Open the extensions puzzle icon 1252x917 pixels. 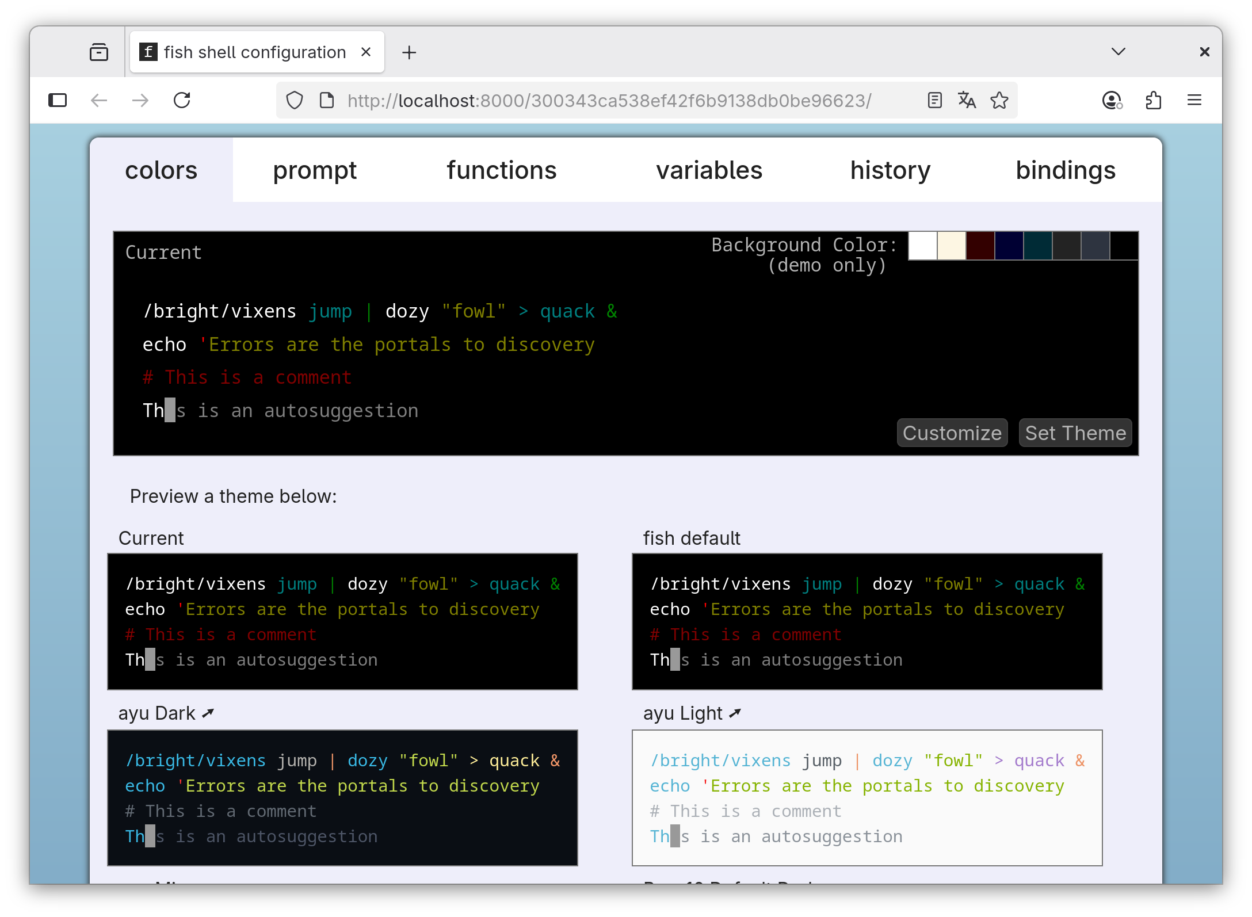tap(1153, 101)
